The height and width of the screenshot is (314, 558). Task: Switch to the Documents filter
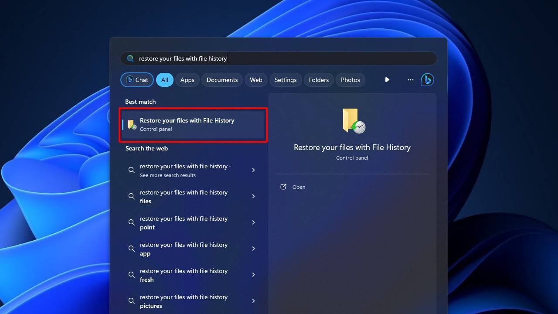pyautogui.click(x=222, y=80)
